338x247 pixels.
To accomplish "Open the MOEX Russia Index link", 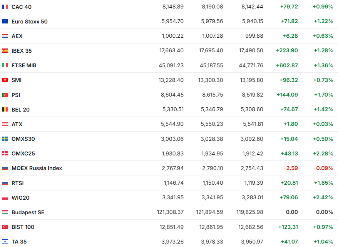I will (37, 168).
